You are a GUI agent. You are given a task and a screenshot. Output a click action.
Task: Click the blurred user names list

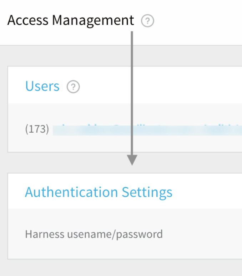[147, 130]
